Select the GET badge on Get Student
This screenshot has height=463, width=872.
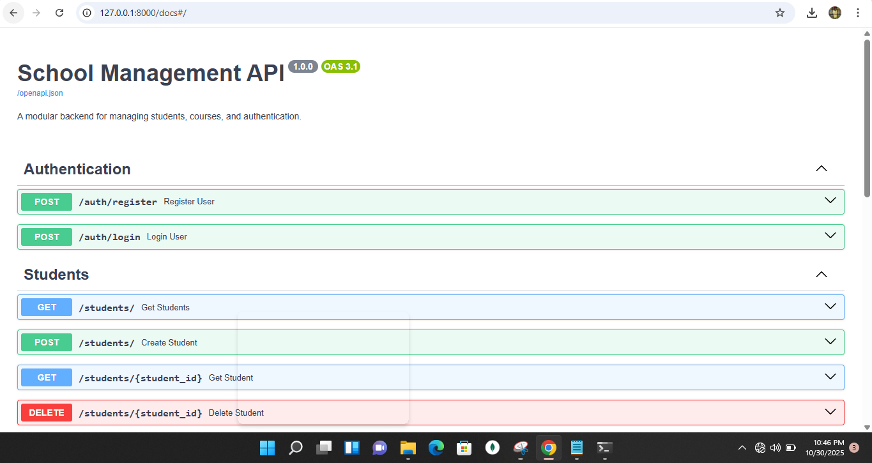pyautogui.click(x=46, y=377)
